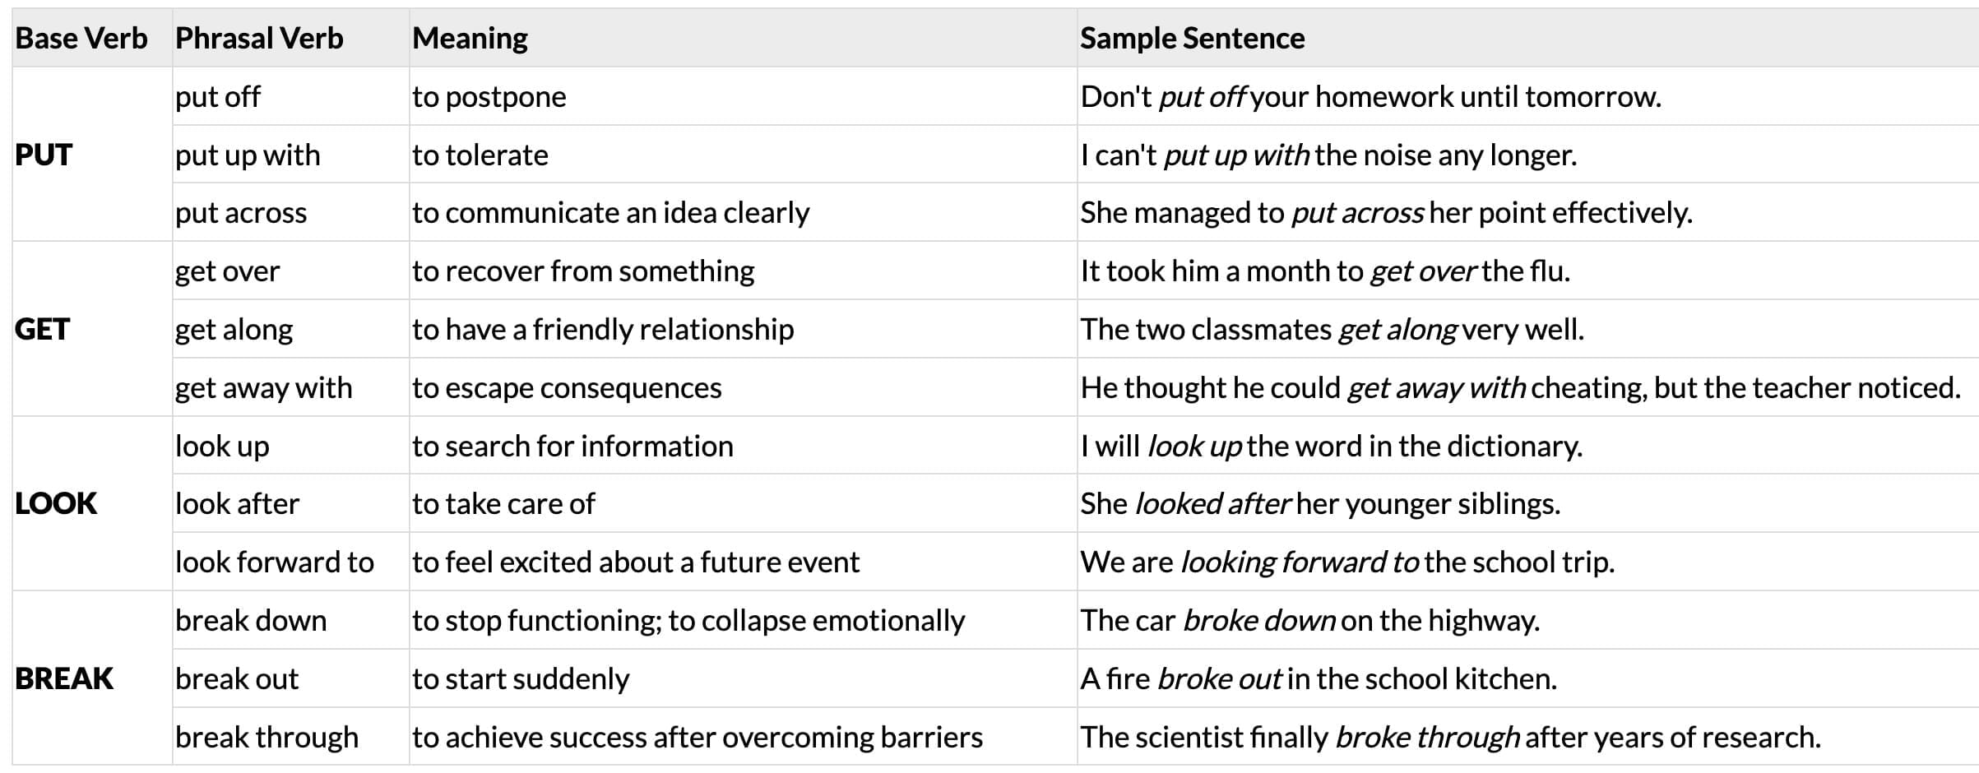Click the 'look forward to' cell
The image size is (1979, 773).
pos(274,562)
